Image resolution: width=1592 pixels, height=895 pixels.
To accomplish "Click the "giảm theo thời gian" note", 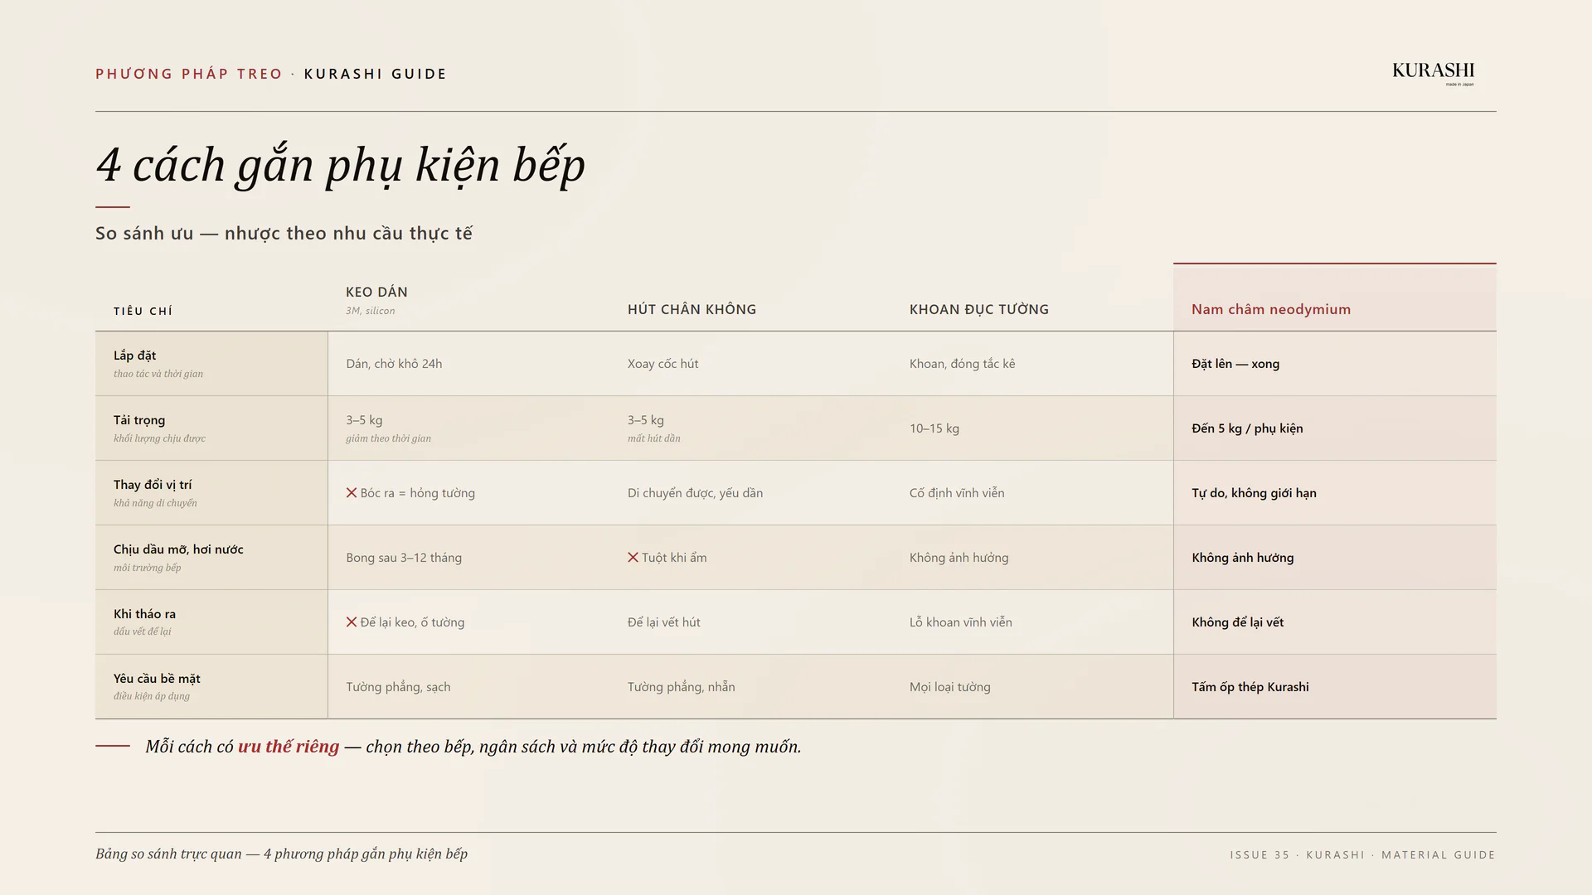I will tap(388, 438).
